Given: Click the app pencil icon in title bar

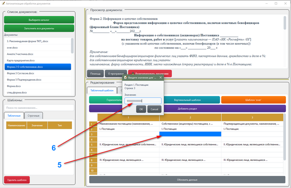Looking at the screenshot, I should [x=3, y=3].
